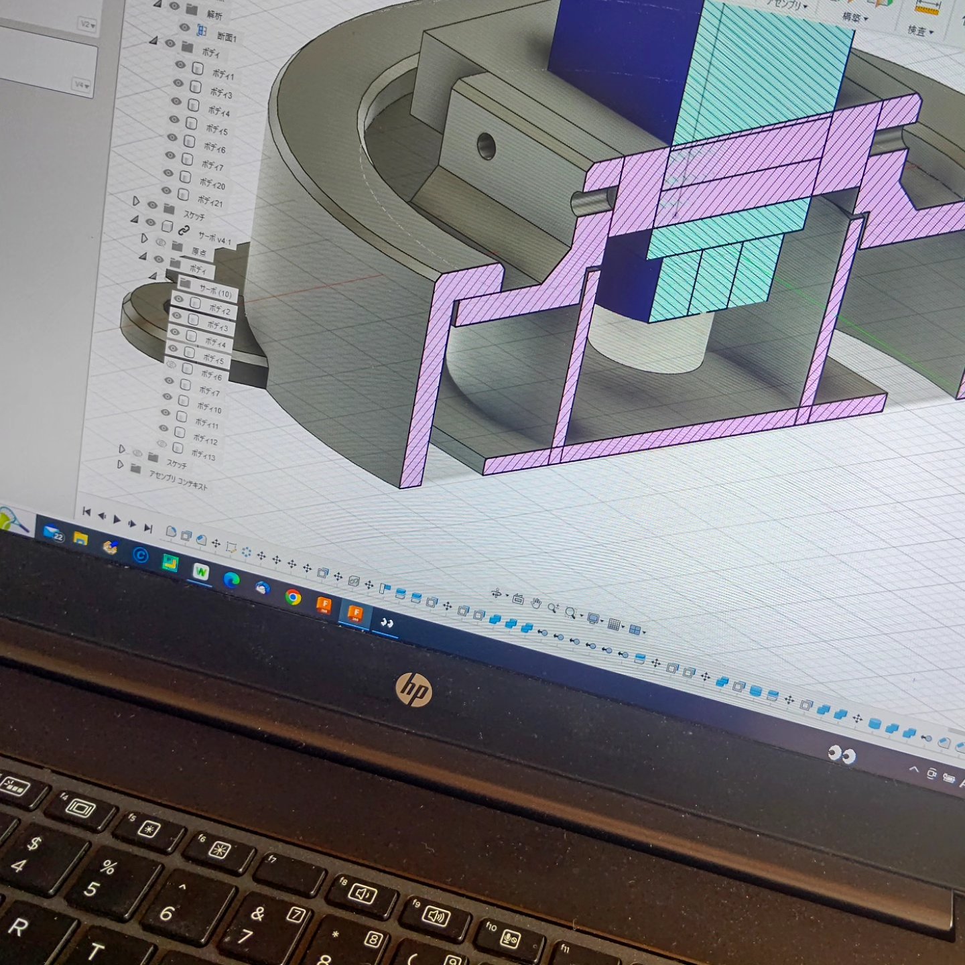This screenshot has height=965, width=965.
Task: Select アセンブリ コンテキスト row
Action: pyautogui.click(x=178, y=480)
